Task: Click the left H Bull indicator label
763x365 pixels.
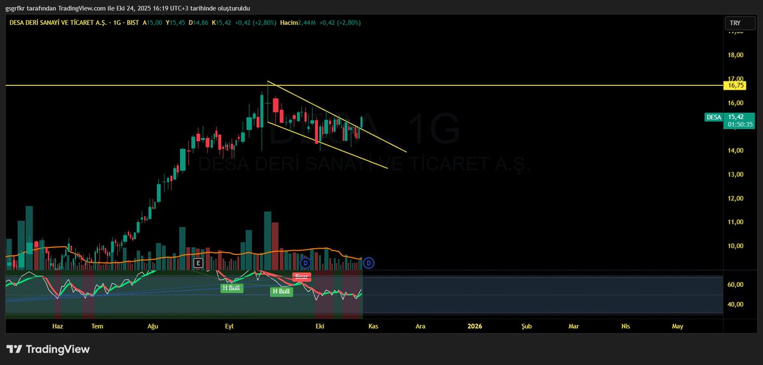Action: (232, 288)
